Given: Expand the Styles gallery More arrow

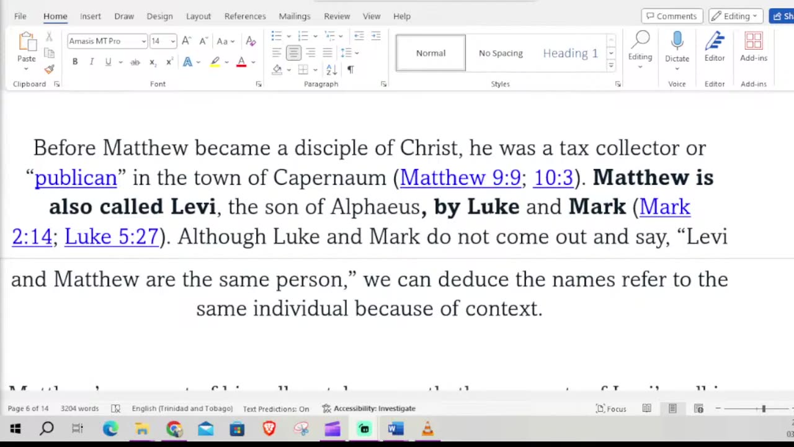Looking at the screenshot, I should point(611,65).
